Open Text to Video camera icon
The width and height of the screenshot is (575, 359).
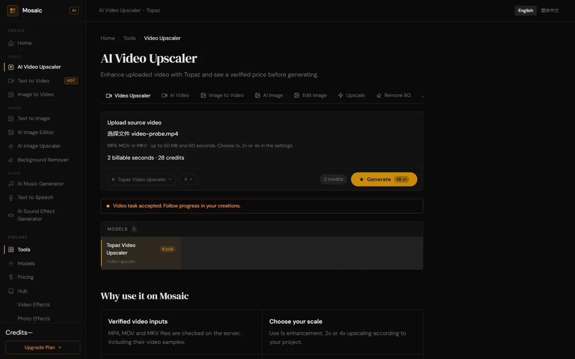tap(11, 81)
